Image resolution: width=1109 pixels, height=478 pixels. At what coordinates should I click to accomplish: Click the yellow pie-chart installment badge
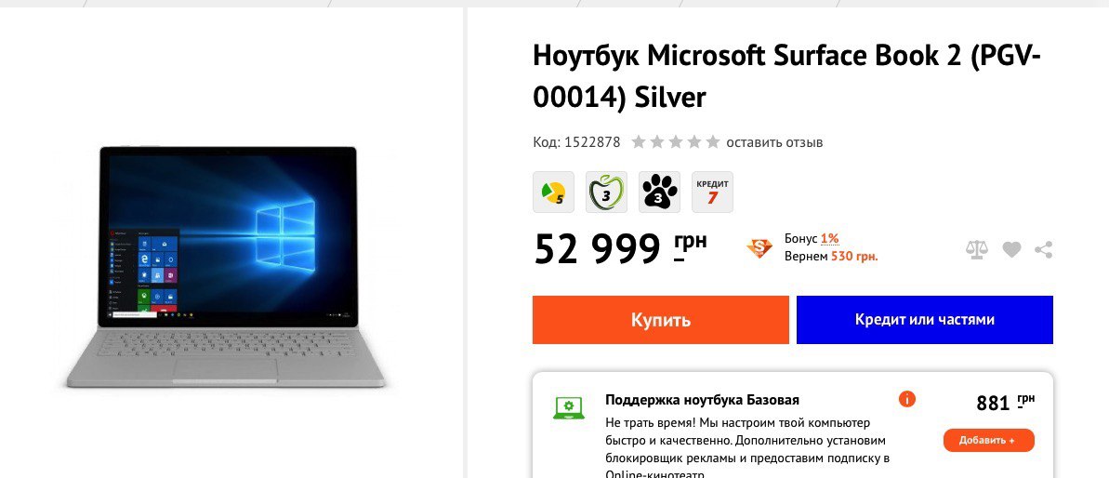[553, 192]
